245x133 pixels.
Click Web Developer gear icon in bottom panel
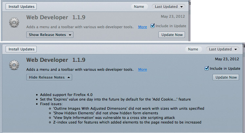[14, 65]
